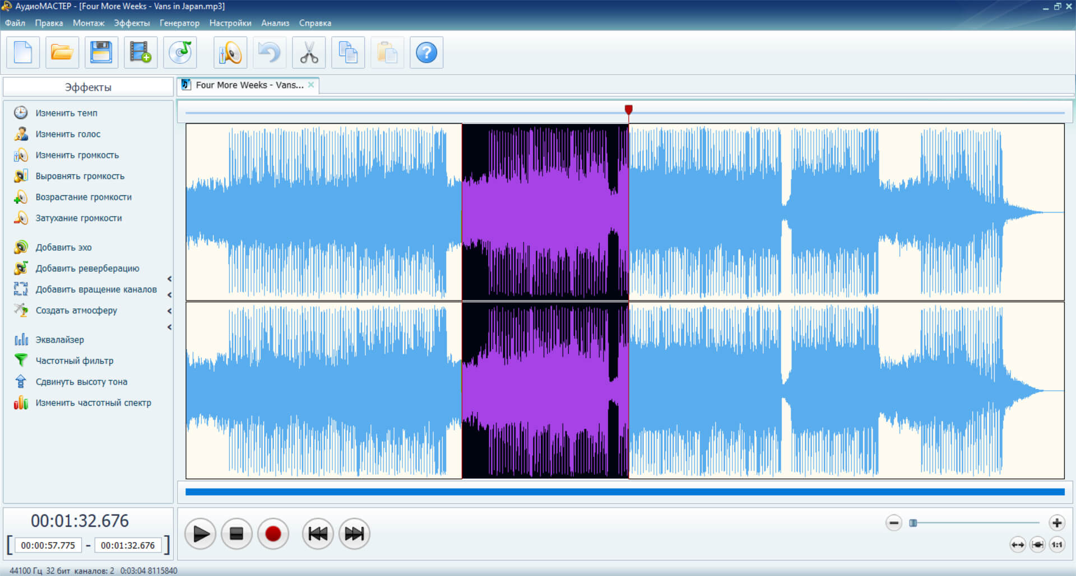Undo last action with curved arrow icon
This screenshot has height=576, width=1076.
click(270, 53)
